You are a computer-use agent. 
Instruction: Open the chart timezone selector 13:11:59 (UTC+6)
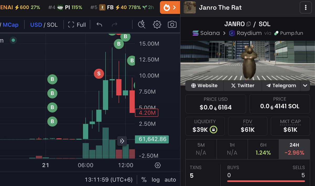pos(109,180)
